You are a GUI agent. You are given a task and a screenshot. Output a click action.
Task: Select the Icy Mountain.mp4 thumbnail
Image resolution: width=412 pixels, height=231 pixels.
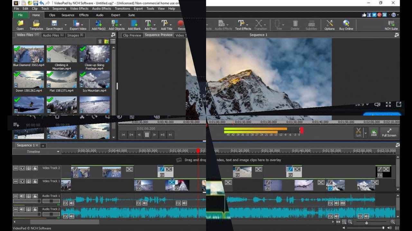94,80
